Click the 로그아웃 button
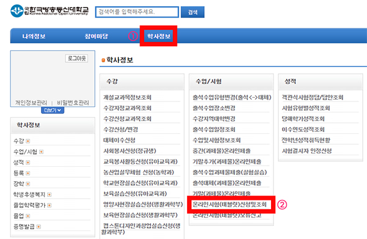Image resolution: width=367 pixels, height=239 pixels. (x=76, y=58)
